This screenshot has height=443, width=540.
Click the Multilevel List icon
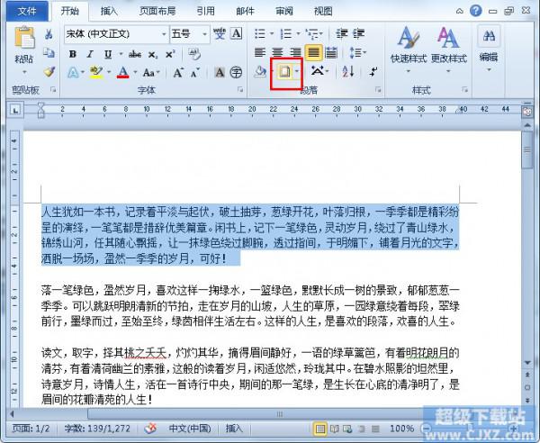tap(312, 33)
